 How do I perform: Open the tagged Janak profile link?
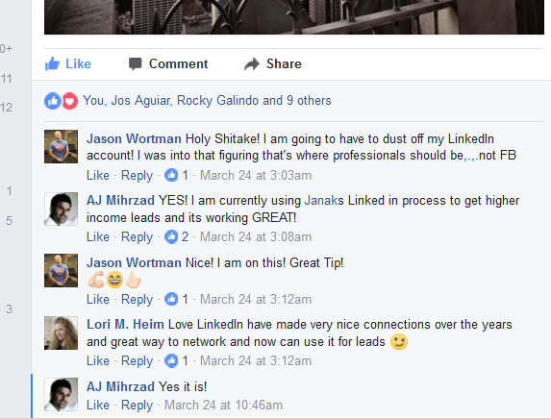pos(320,201)
